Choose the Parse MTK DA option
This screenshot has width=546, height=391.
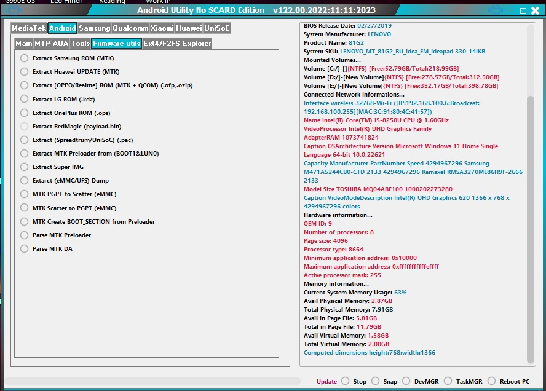25,249
